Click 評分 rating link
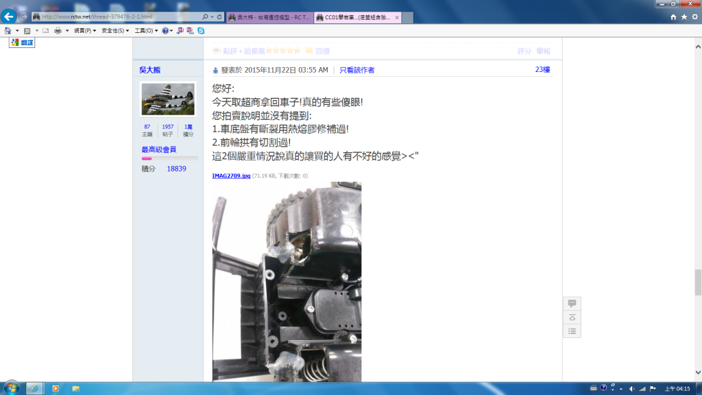This screenshot has height=395, width=702. tap(524, 51)
